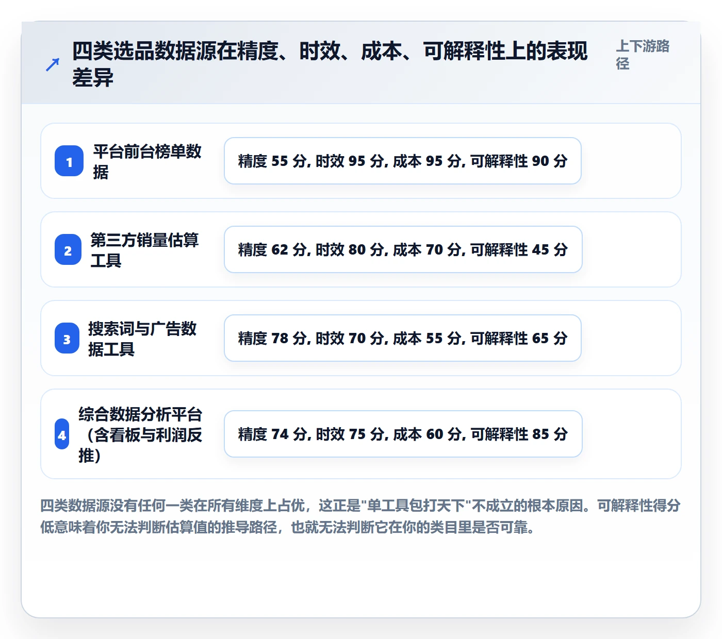The width and height of the screenshot is (722, 639).
Task: Click the score box starting 精度 62 分
Action: [x=403, y=249]
